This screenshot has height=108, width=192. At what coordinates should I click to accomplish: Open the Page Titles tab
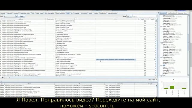click(x=39, y=13)
